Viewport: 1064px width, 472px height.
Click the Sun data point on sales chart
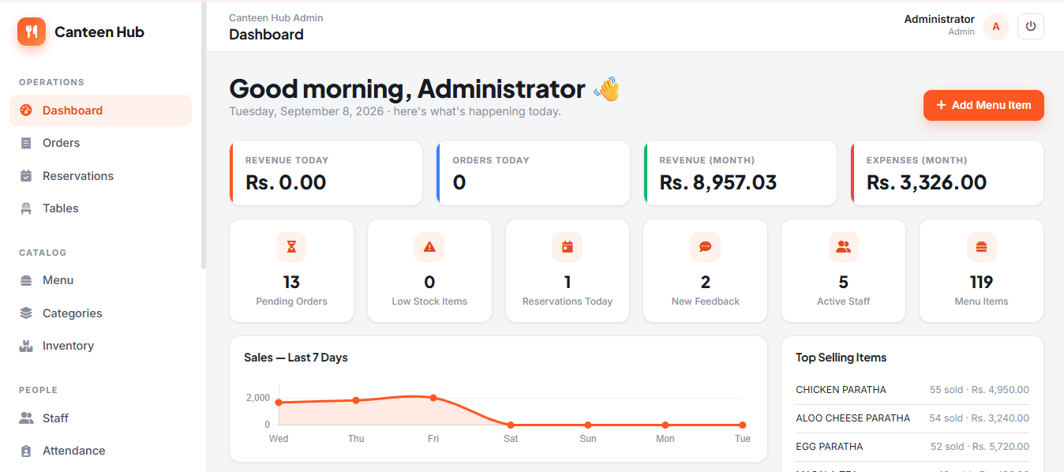588,425
